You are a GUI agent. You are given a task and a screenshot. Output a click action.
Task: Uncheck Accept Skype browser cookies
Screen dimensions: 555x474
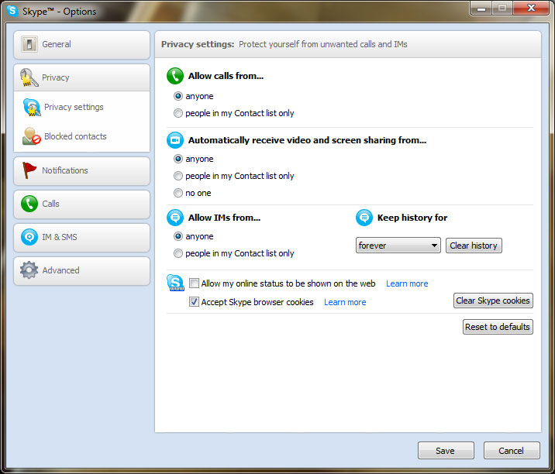click(x=194, y=302)
